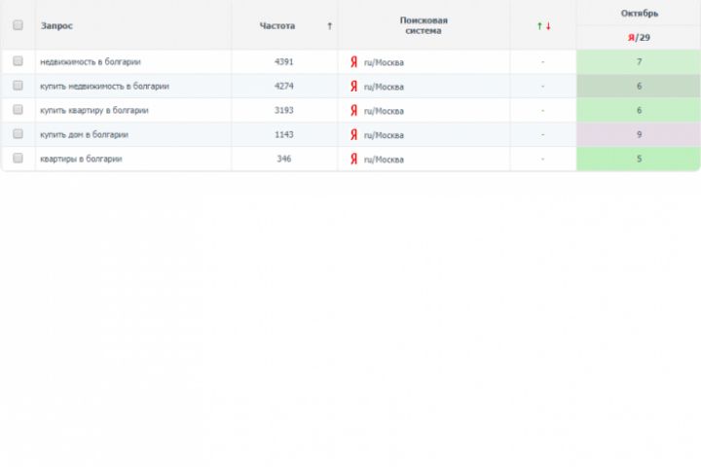Click Yandex icon in купить квартиру row
The height and width of the screenshot is (467, 701).
(x=353, y=111)
